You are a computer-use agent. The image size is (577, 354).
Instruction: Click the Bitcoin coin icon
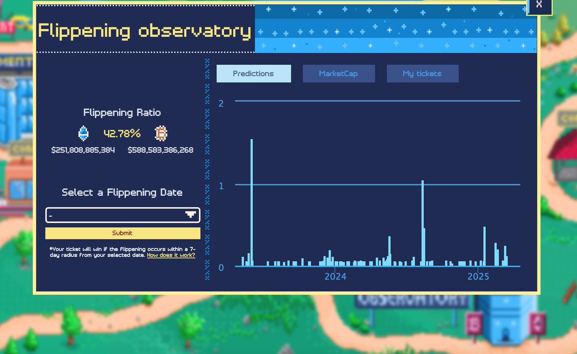161,133
